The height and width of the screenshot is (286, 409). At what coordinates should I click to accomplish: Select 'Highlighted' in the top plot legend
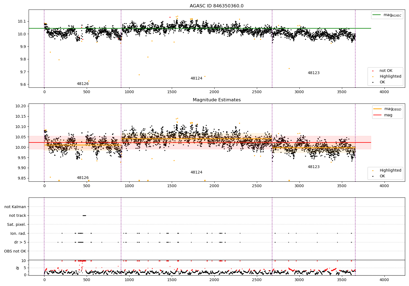(x=390, y=76)
